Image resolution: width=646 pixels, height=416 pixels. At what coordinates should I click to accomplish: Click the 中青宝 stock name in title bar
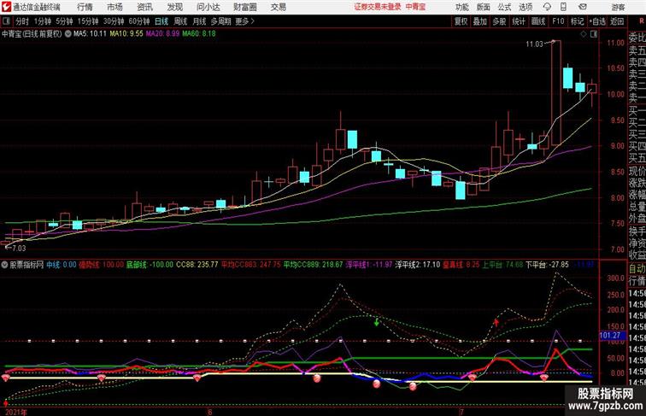pos(415,7)
